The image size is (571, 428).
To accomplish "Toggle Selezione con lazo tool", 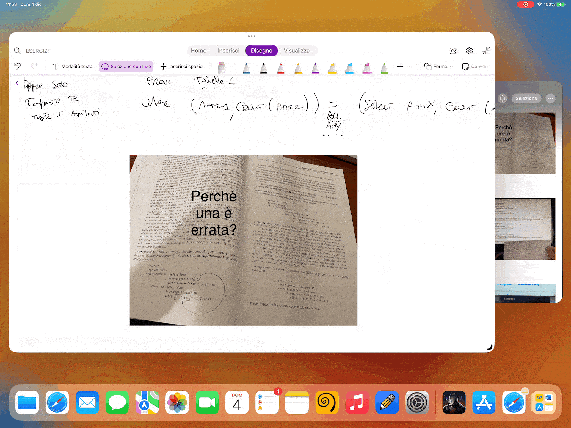I will [x=126, y=66].
